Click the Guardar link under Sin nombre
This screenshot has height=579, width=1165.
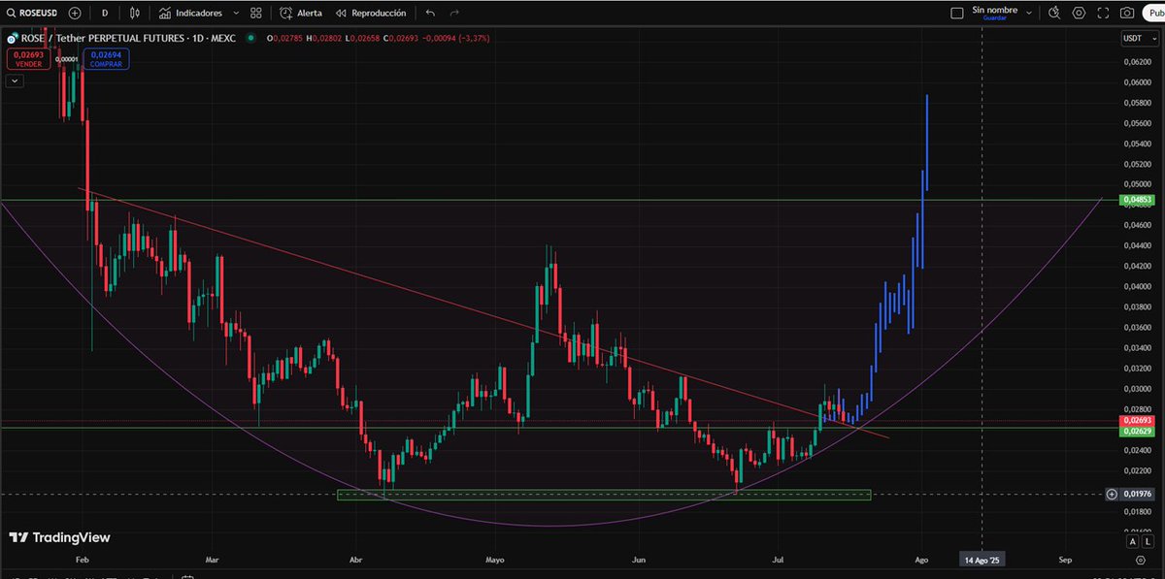993,18
